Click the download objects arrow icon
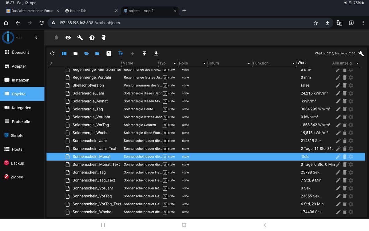 pos(156,54)
